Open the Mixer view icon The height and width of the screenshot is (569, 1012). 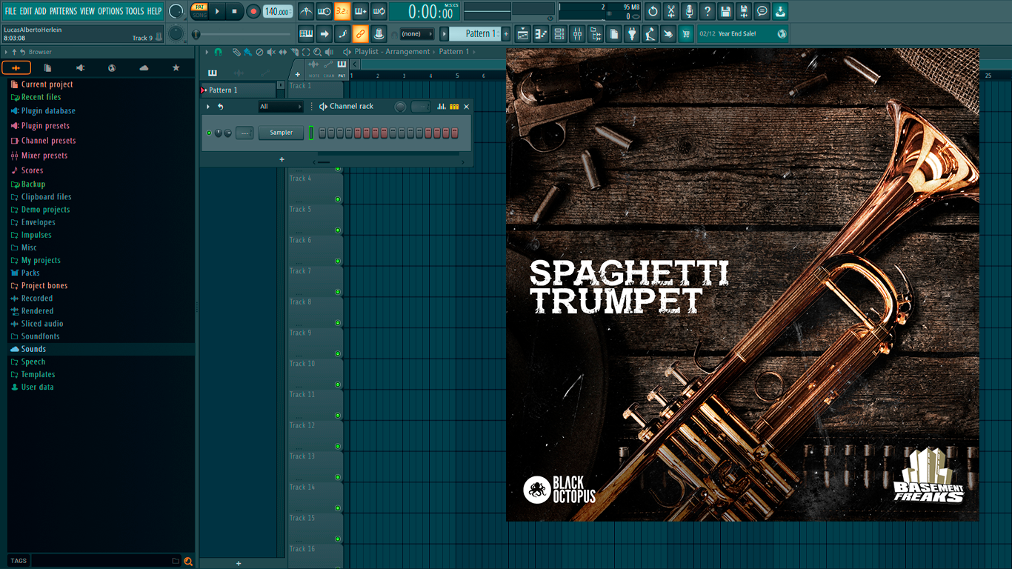pyautogui.click(x=577, y=33)
